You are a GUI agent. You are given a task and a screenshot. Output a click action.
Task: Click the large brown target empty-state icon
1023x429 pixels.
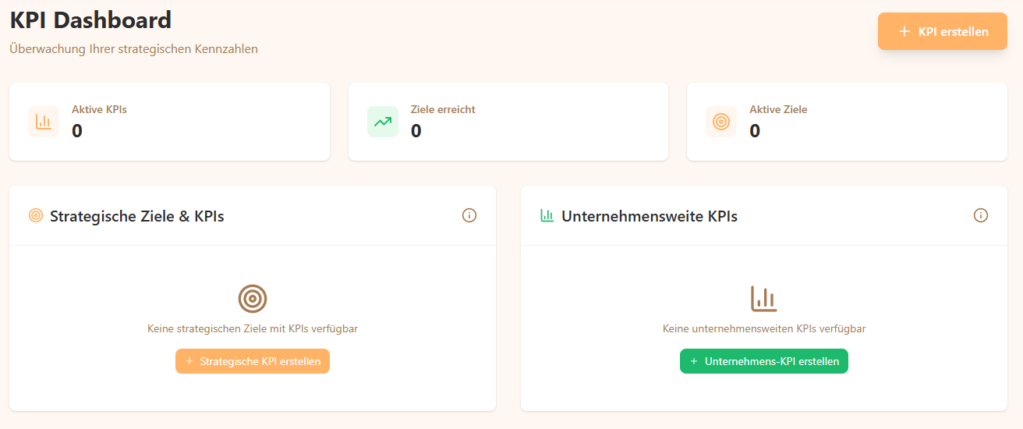(253, 299)
